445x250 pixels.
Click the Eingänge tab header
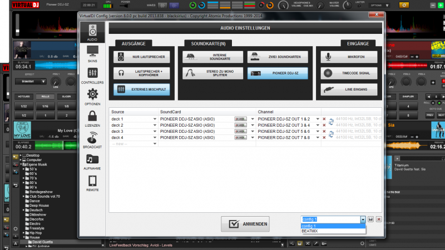(358, 44)
